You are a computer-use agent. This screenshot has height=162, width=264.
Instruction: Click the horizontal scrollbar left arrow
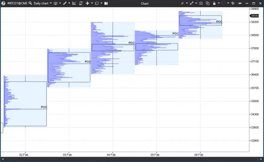pyautogui.click(x=3, y=159)
